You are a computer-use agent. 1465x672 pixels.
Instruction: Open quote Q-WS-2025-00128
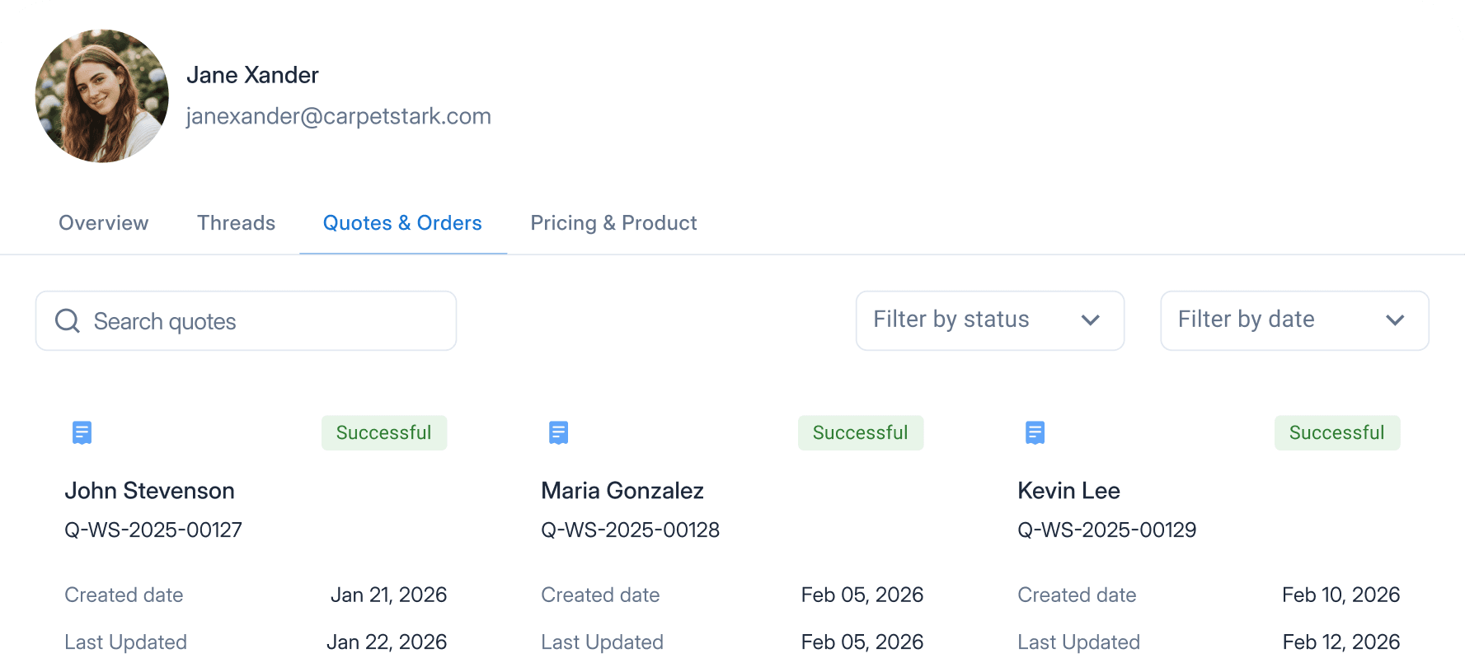pyautogui.click(x=630, y=530)
